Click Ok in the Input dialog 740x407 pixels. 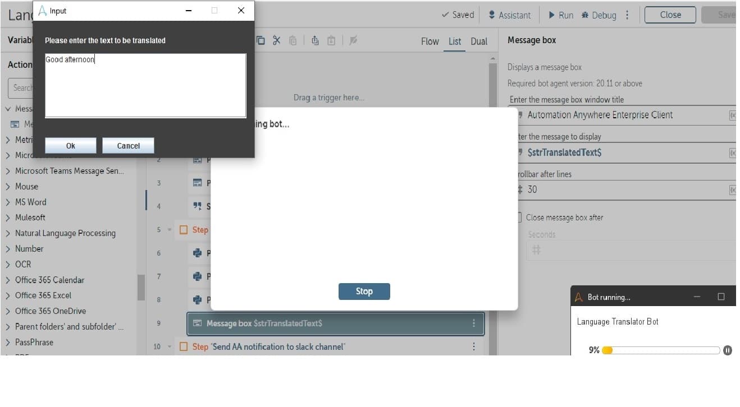coord(71,146)
